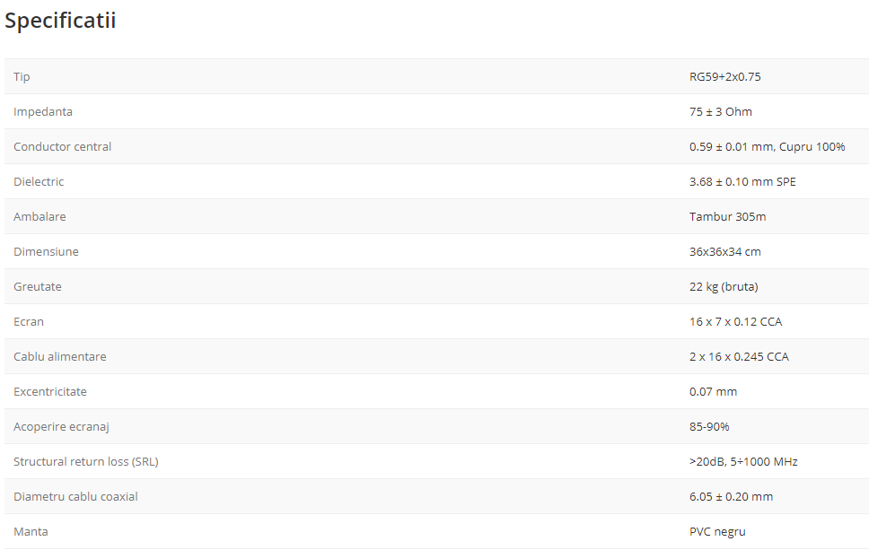This screenshot has width=869, height=550.
Task: Click the Dimensiune label
Action: [46, 251]
